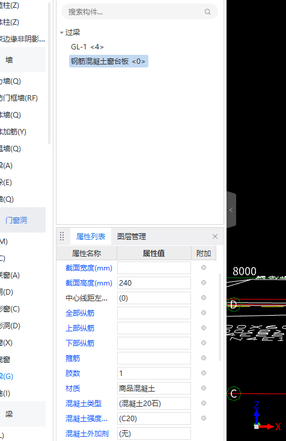Edit 上部纵筋 value field

pos(154,328)
